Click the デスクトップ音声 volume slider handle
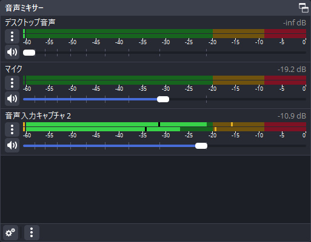This screenshot has width=311, height=242. [29, 53]
